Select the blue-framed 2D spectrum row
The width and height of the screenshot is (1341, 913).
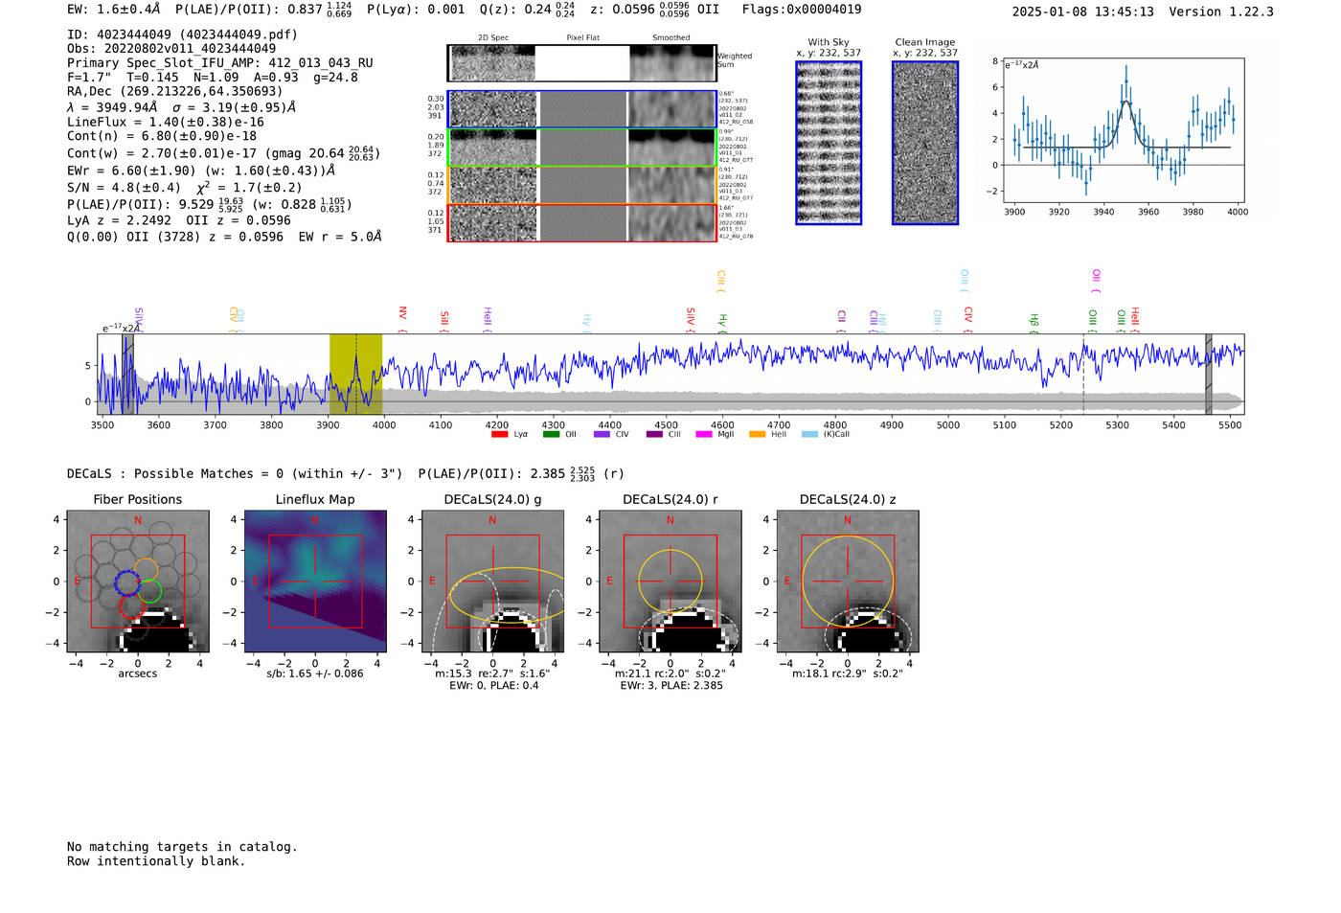coord(582,109)
